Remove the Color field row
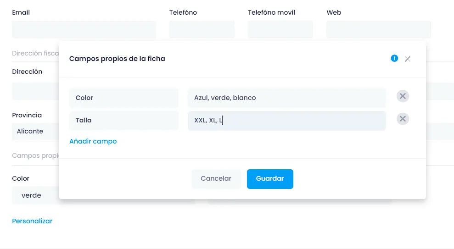The image size is (454, 249). (x=403, y=96)
